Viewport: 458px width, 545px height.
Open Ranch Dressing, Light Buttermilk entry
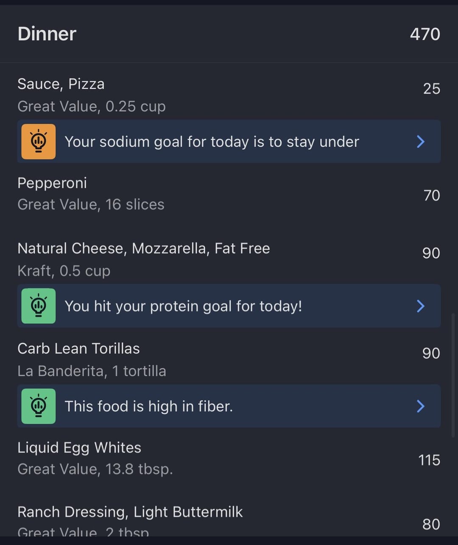point(130,512)
